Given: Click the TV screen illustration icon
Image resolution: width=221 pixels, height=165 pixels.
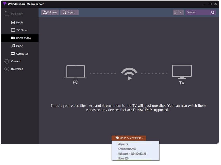Looking at the screenshot, I should [x=182, y=72].
